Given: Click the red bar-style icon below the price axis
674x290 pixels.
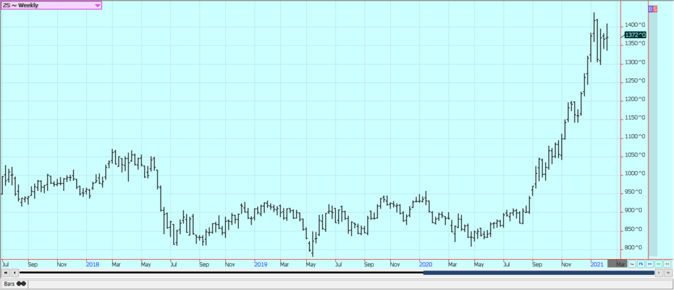Looking at the screenshot, I should 633,264.
